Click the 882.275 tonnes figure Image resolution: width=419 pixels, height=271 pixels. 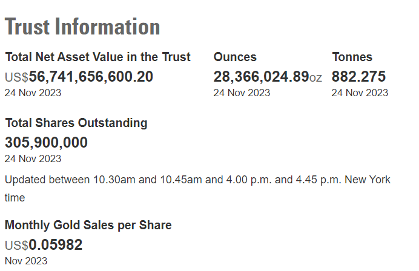tap(358, 77)
